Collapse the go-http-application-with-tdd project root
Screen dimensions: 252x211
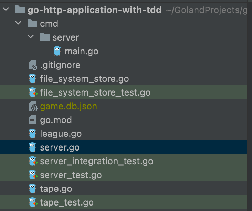click(6, 9)
